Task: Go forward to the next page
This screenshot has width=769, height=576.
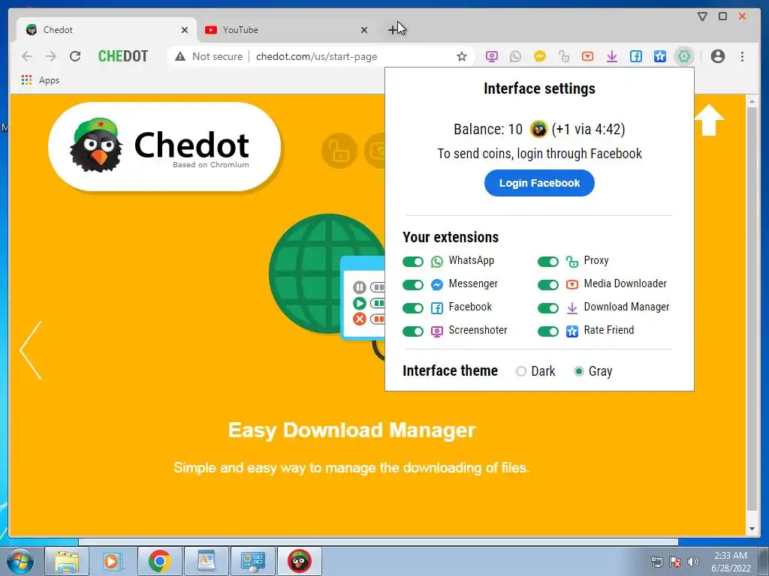Action: pyautogui.click(x=51, y=56)
